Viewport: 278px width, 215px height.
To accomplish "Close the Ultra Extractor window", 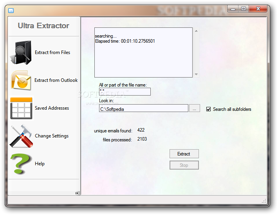I will click(258, 9).
